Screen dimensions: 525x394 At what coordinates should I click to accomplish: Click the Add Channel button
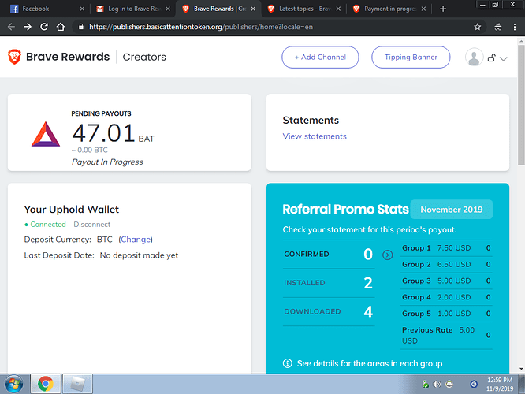pos(320,58)
